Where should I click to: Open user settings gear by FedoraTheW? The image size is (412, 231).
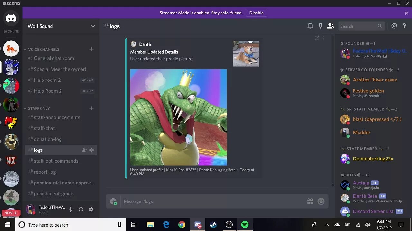click(x=91, y=209)
